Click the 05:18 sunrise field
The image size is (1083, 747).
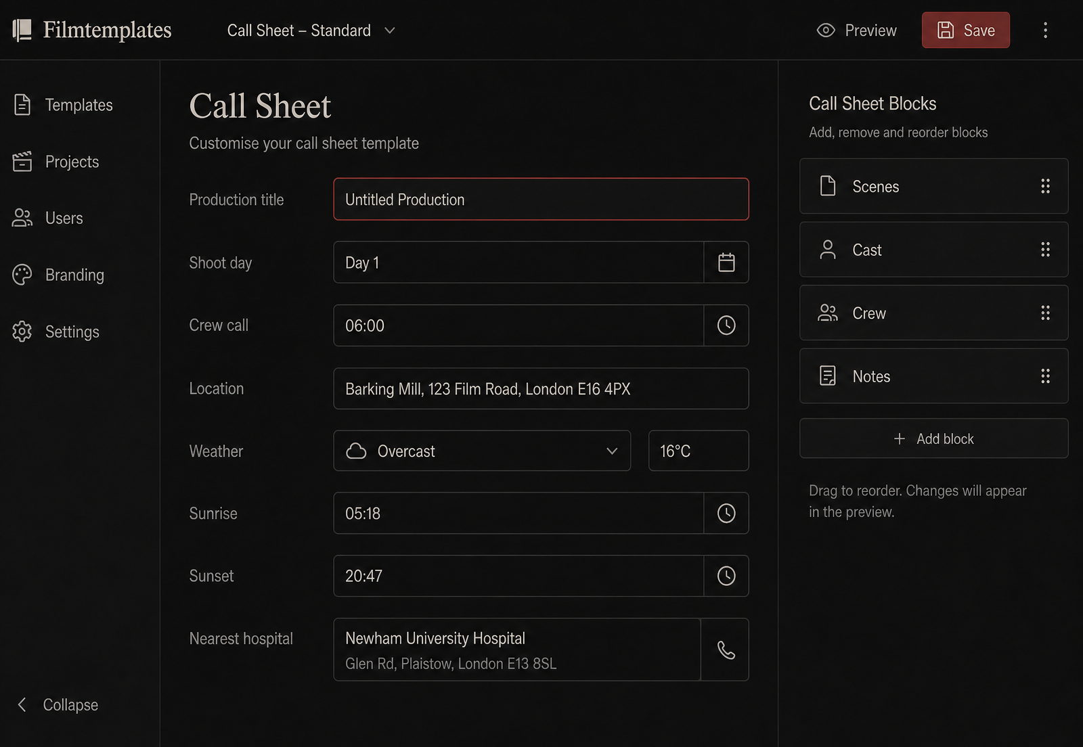pos(518,514)
